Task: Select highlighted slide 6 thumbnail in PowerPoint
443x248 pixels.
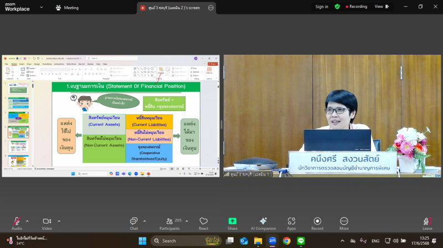Action: [x=18, y=132]
